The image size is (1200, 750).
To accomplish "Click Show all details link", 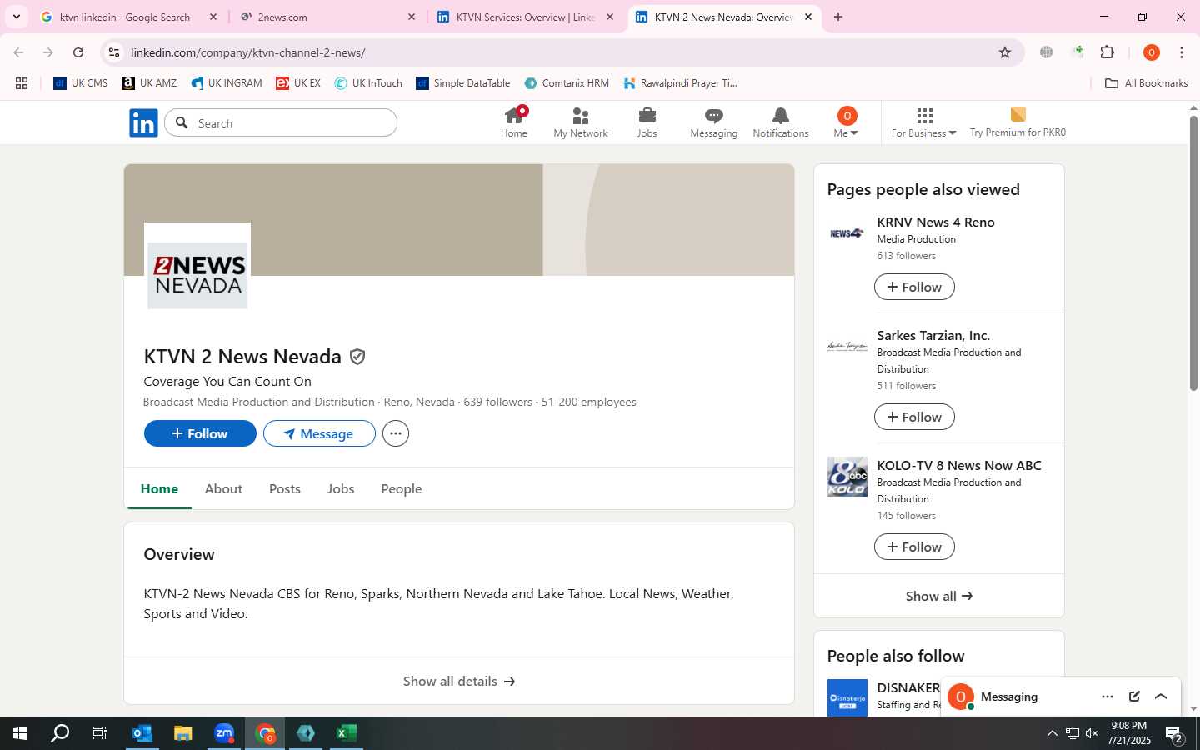I will pyautogui.click(x=459, y=681).
